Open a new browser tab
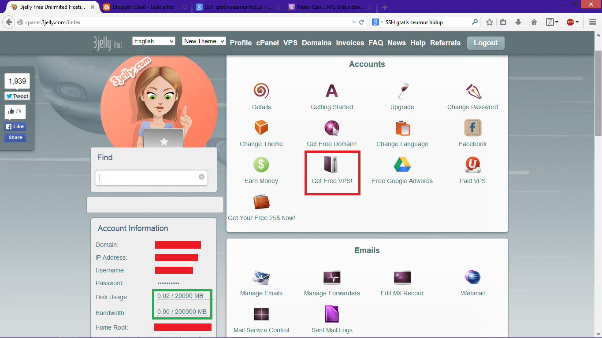The image size is (602, 338). tap(385, 7)
